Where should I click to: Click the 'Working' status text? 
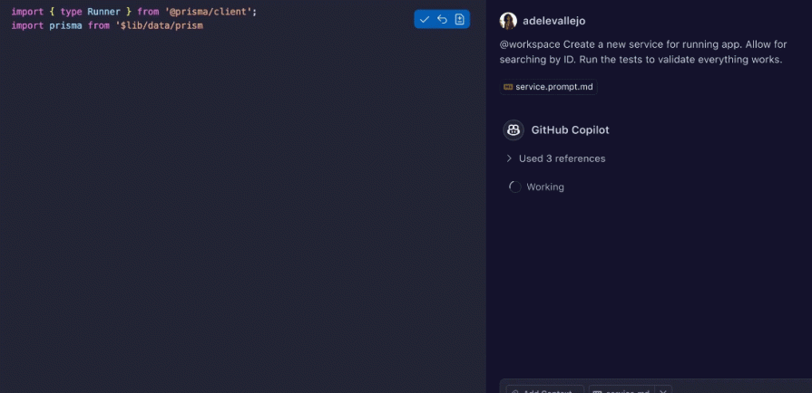click(545, 187)
